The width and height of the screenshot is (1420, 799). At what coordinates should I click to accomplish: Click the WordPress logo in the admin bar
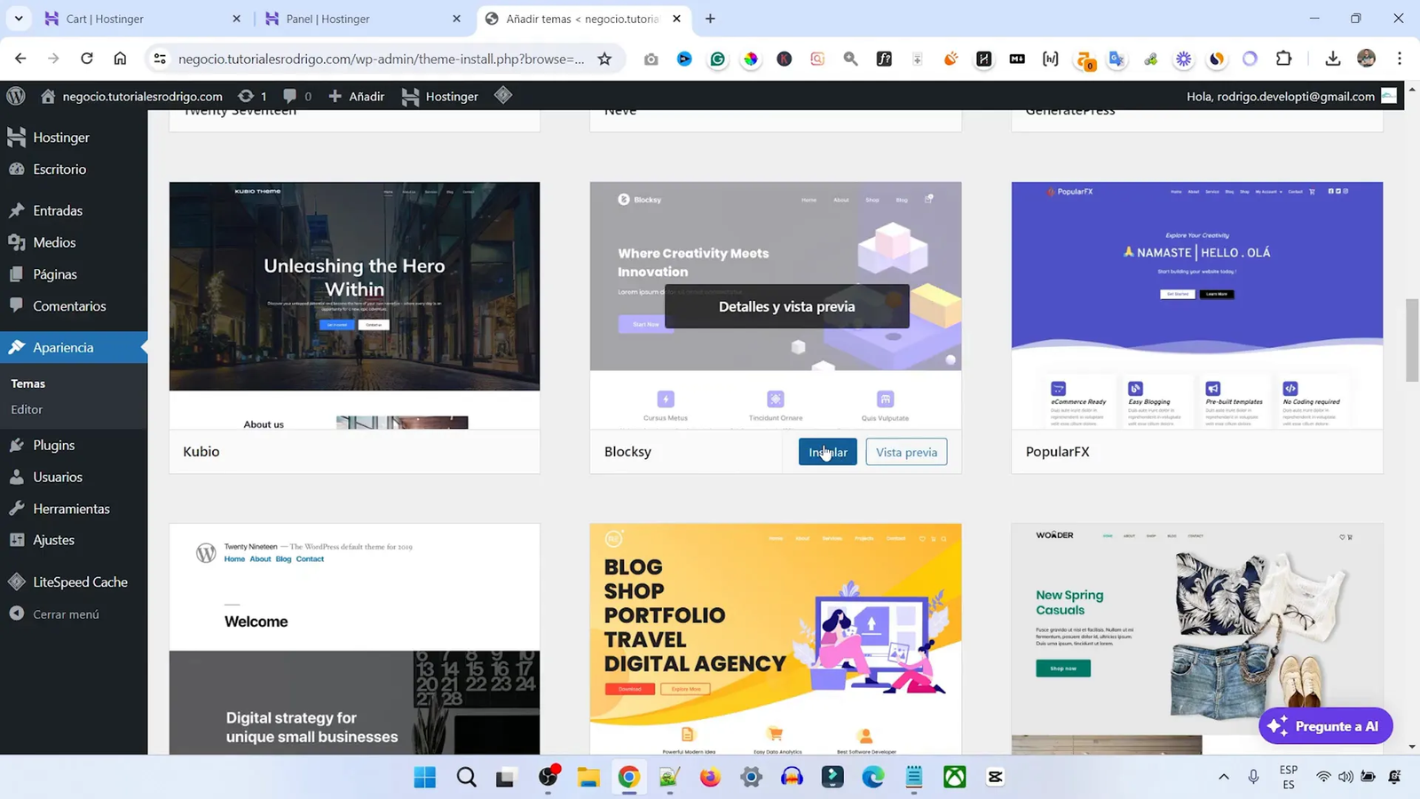click(x=15, y=96)
